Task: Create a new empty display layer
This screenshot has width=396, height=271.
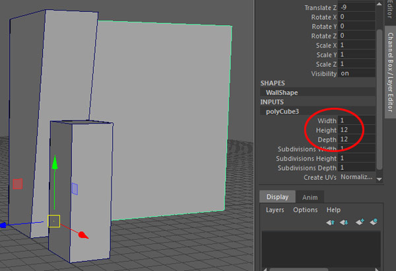Action: click(x=360, y=222)
